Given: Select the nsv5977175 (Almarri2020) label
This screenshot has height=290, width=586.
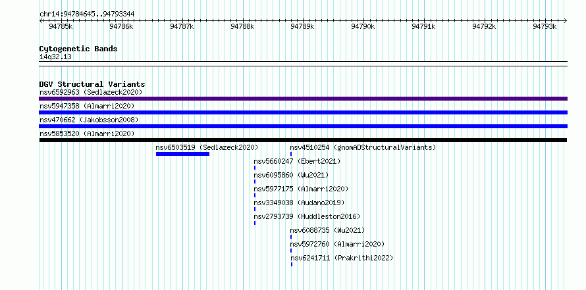Looking at the screenshot, I should 301,189.
